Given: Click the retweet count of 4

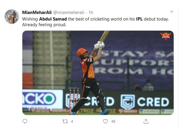Looking at the screenshot, I should click(72, 121).
